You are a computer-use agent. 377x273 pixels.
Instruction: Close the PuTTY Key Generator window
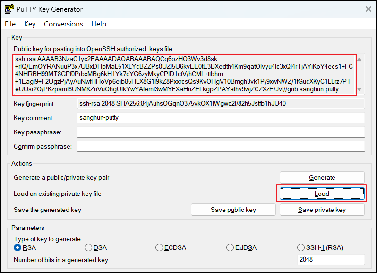368,9
